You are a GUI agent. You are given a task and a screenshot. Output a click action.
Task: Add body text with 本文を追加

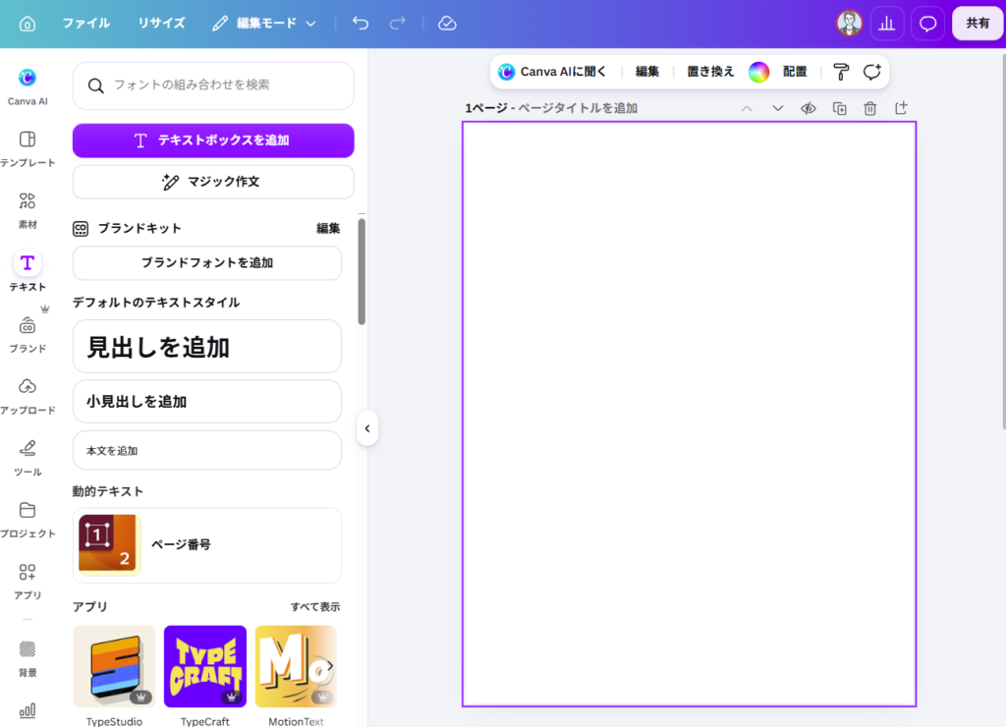(206, 450)
